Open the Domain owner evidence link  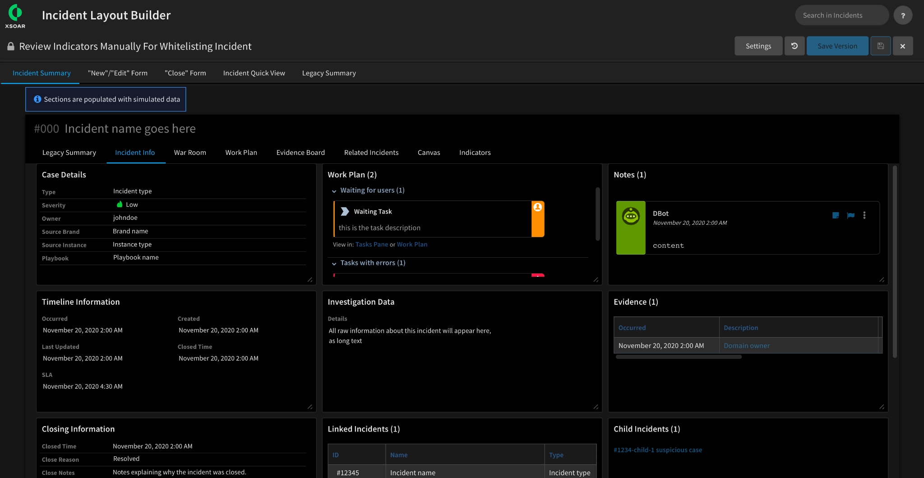[x=747, y=346]
